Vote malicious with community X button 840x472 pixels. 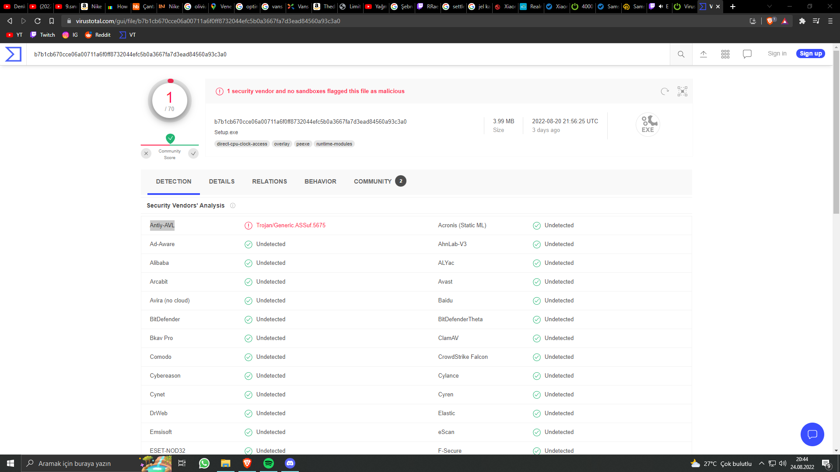point(146,153)
